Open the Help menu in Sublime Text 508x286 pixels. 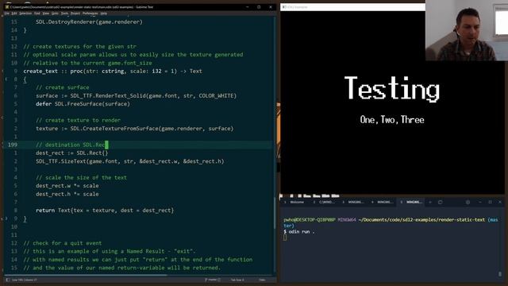coord(103,14)
